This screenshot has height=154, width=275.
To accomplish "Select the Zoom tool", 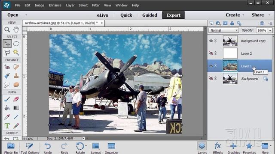I will 7,30.
